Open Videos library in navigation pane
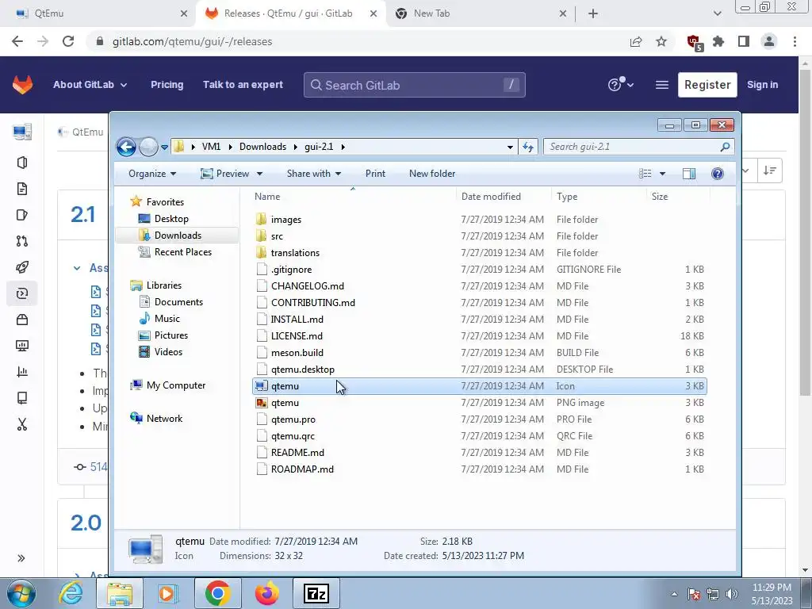This screenshot has width=812, height=609. [x=168, y=351]
